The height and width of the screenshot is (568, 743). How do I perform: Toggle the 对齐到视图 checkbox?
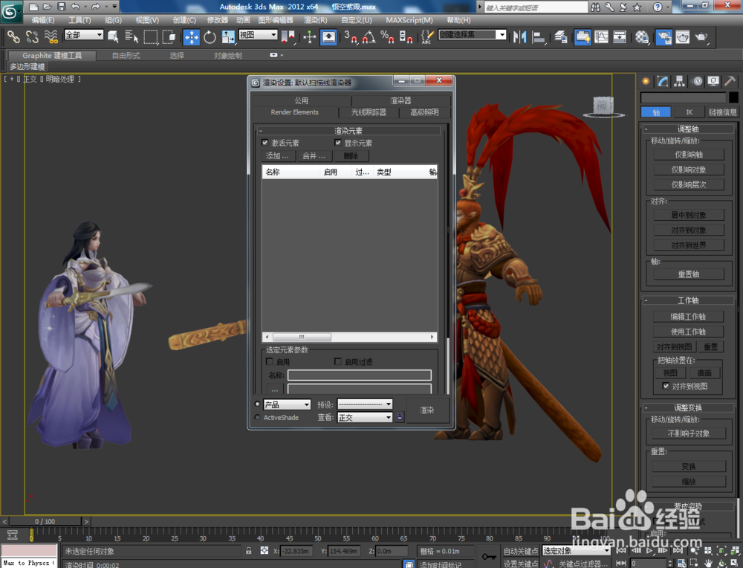pyautogui.click(x=666, y=386)
